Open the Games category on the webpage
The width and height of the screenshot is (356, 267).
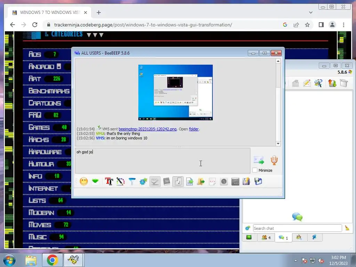pyautogui.click(x=39, y=127)
